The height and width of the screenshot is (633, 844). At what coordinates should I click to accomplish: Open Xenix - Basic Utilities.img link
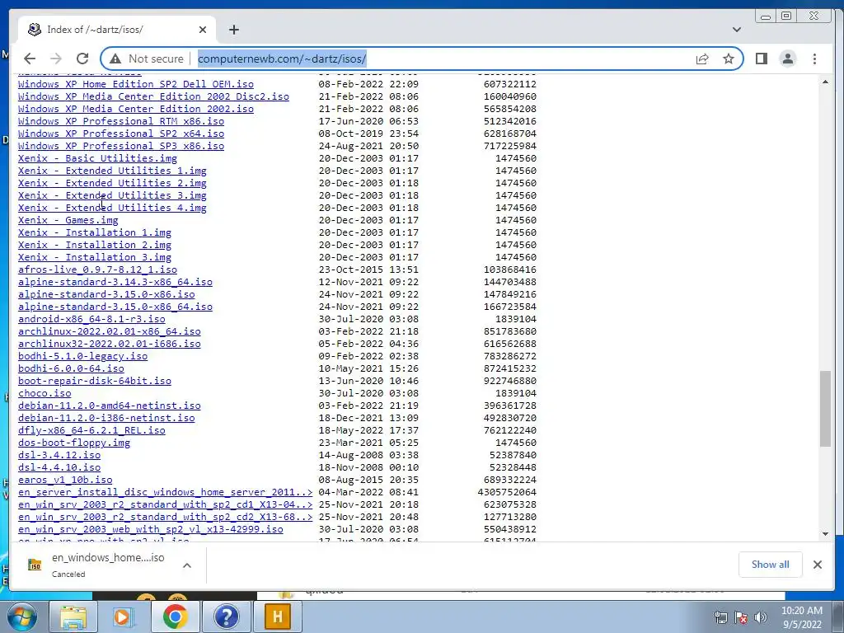tap(97, 158)
